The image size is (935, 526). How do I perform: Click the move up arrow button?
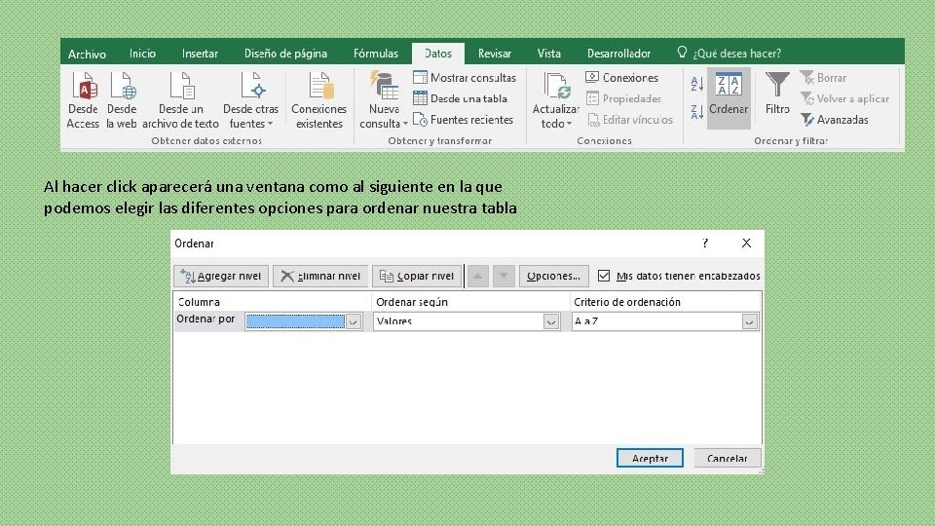tap(477, 276)
